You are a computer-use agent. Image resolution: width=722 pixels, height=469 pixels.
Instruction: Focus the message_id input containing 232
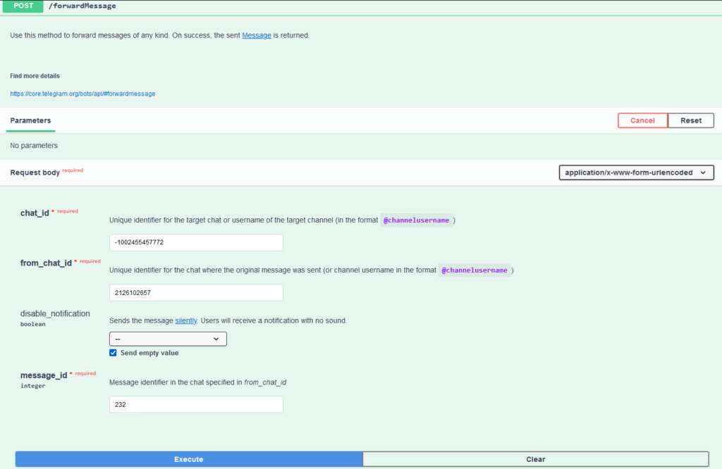point(196,405)
